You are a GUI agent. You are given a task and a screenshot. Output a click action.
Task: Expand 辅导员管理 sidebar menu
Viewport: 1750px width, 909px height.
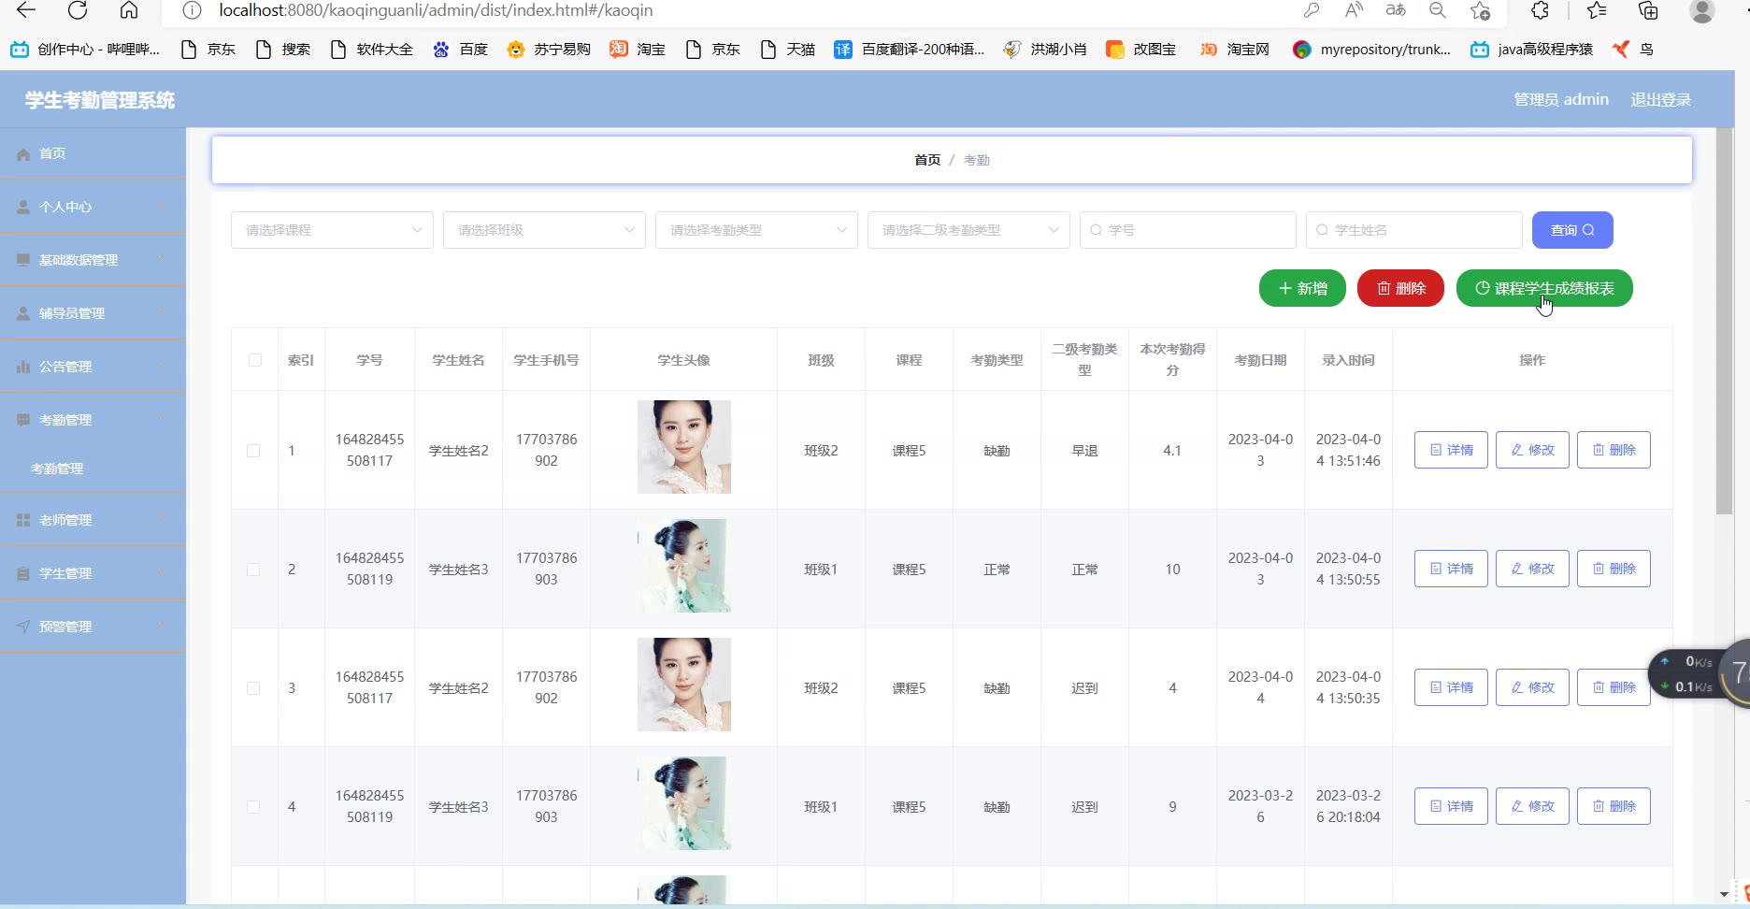(x=93, y=313)
